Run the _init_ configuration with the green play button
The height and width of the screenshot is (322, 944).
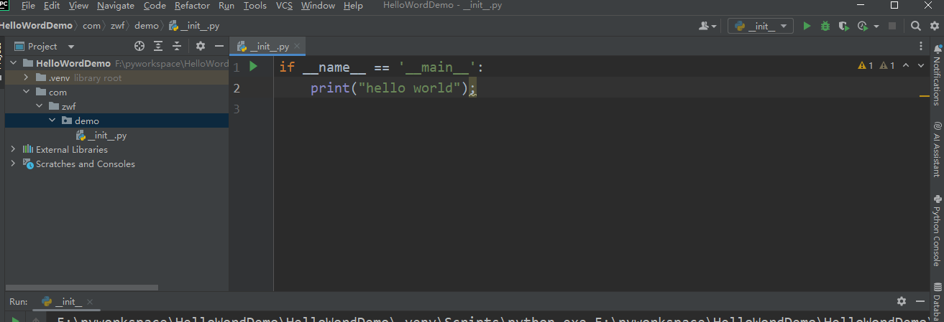pyautogui.click(x=807, y=26)
